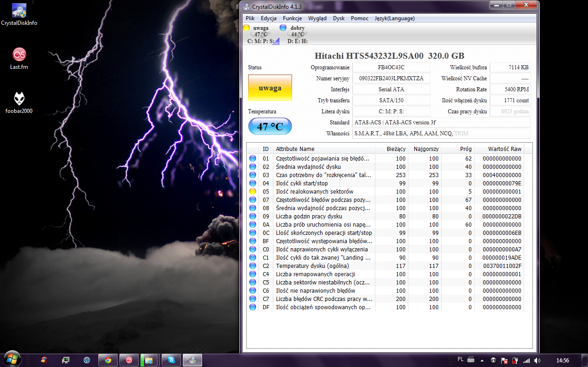Switch to Google Chrome on the taskbar

pos(108,360)
